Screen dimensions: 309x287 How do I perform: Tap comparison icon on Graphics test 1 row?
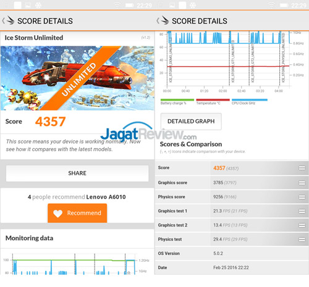302,211
